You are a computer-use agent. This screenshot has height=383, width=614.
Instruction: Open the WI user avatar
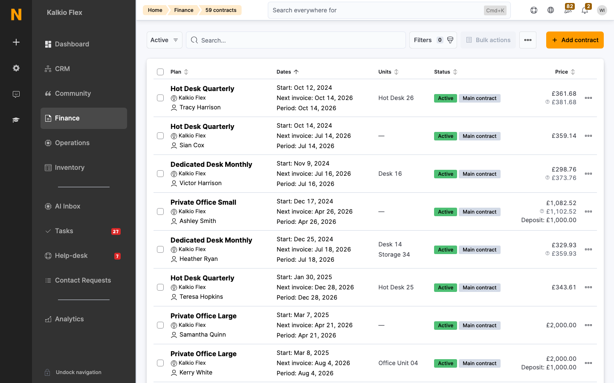602,10
